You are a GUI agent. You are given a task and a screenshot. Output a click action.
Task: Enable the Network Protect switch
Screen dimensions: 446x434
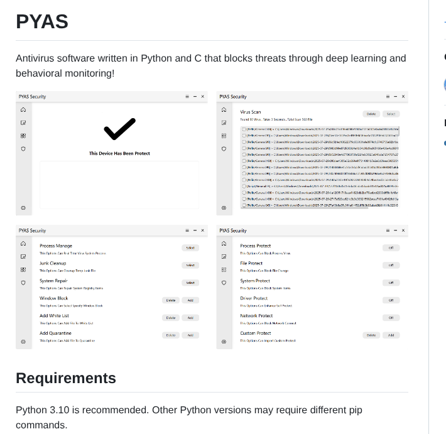pos(391,318)
